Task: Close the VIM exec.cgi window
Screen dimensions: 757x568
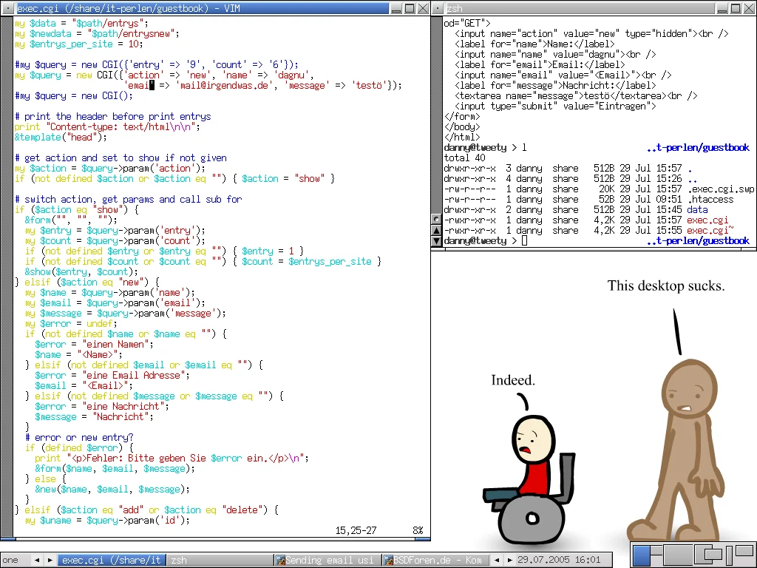Action: click(423, 8)
